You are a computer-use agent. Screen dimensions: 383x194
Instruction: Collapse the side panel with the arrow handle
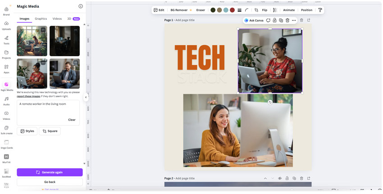coord(86,97)
